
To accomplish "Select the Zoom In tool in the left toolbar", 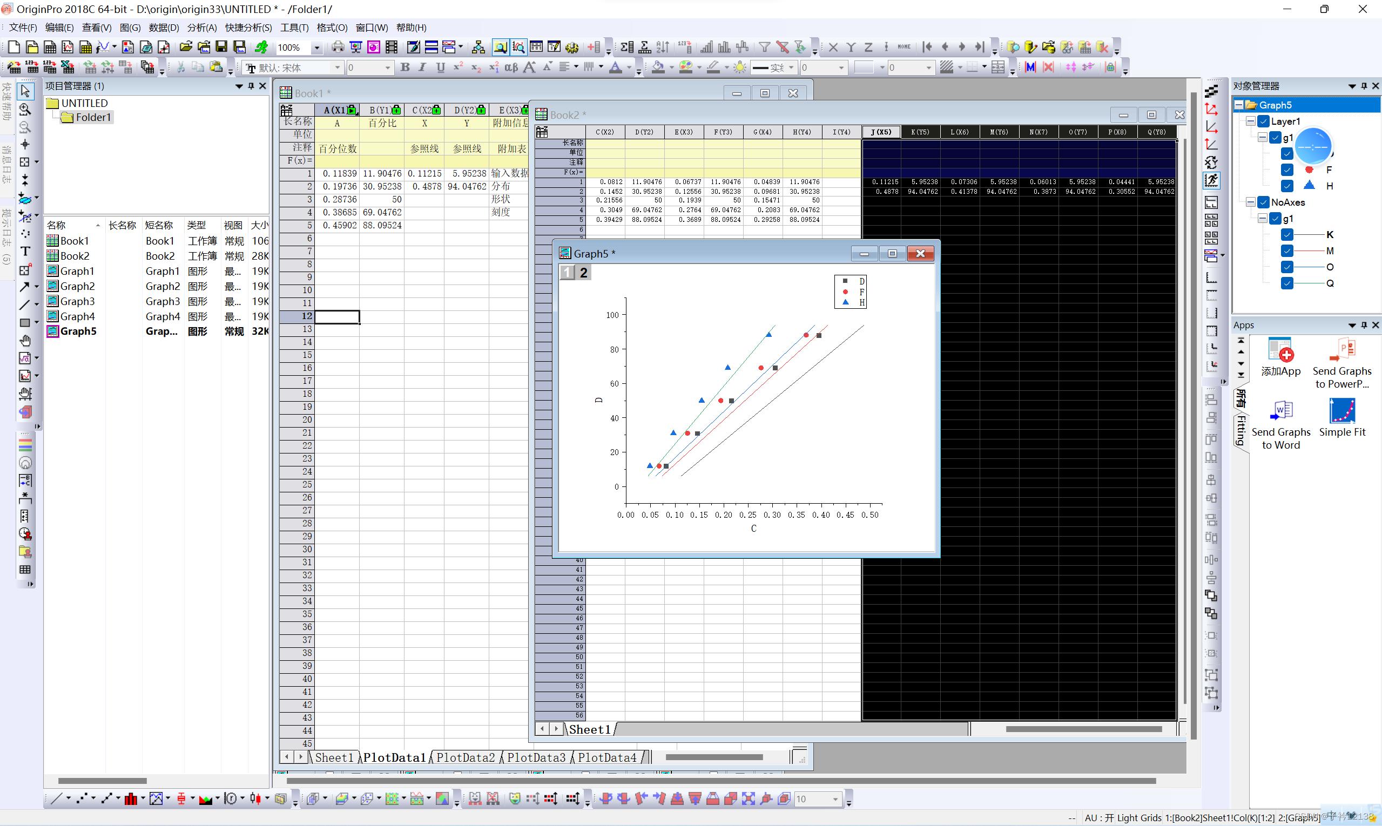I will tap(25, 109).
